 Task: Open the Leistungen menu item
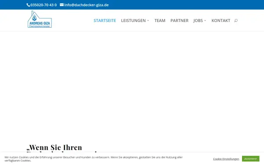(133, 21)
